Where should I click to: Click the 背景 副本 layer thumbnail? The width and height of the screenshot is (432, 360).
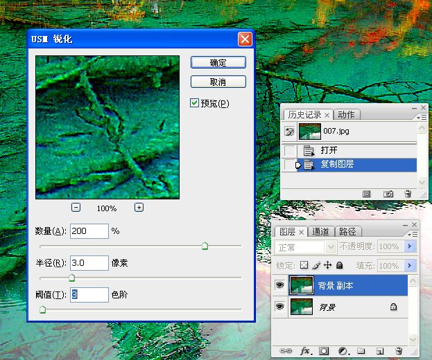pos(302,285)
